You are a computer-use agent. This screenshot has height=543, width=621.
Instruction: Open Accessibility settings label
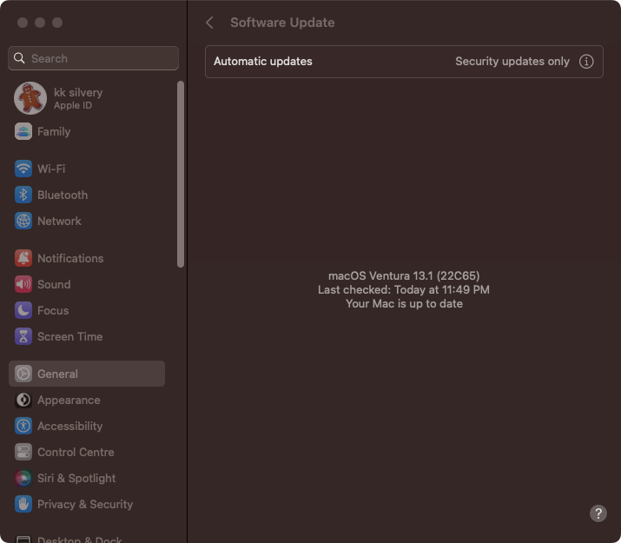pyautogui.click(x=70, y=427)
